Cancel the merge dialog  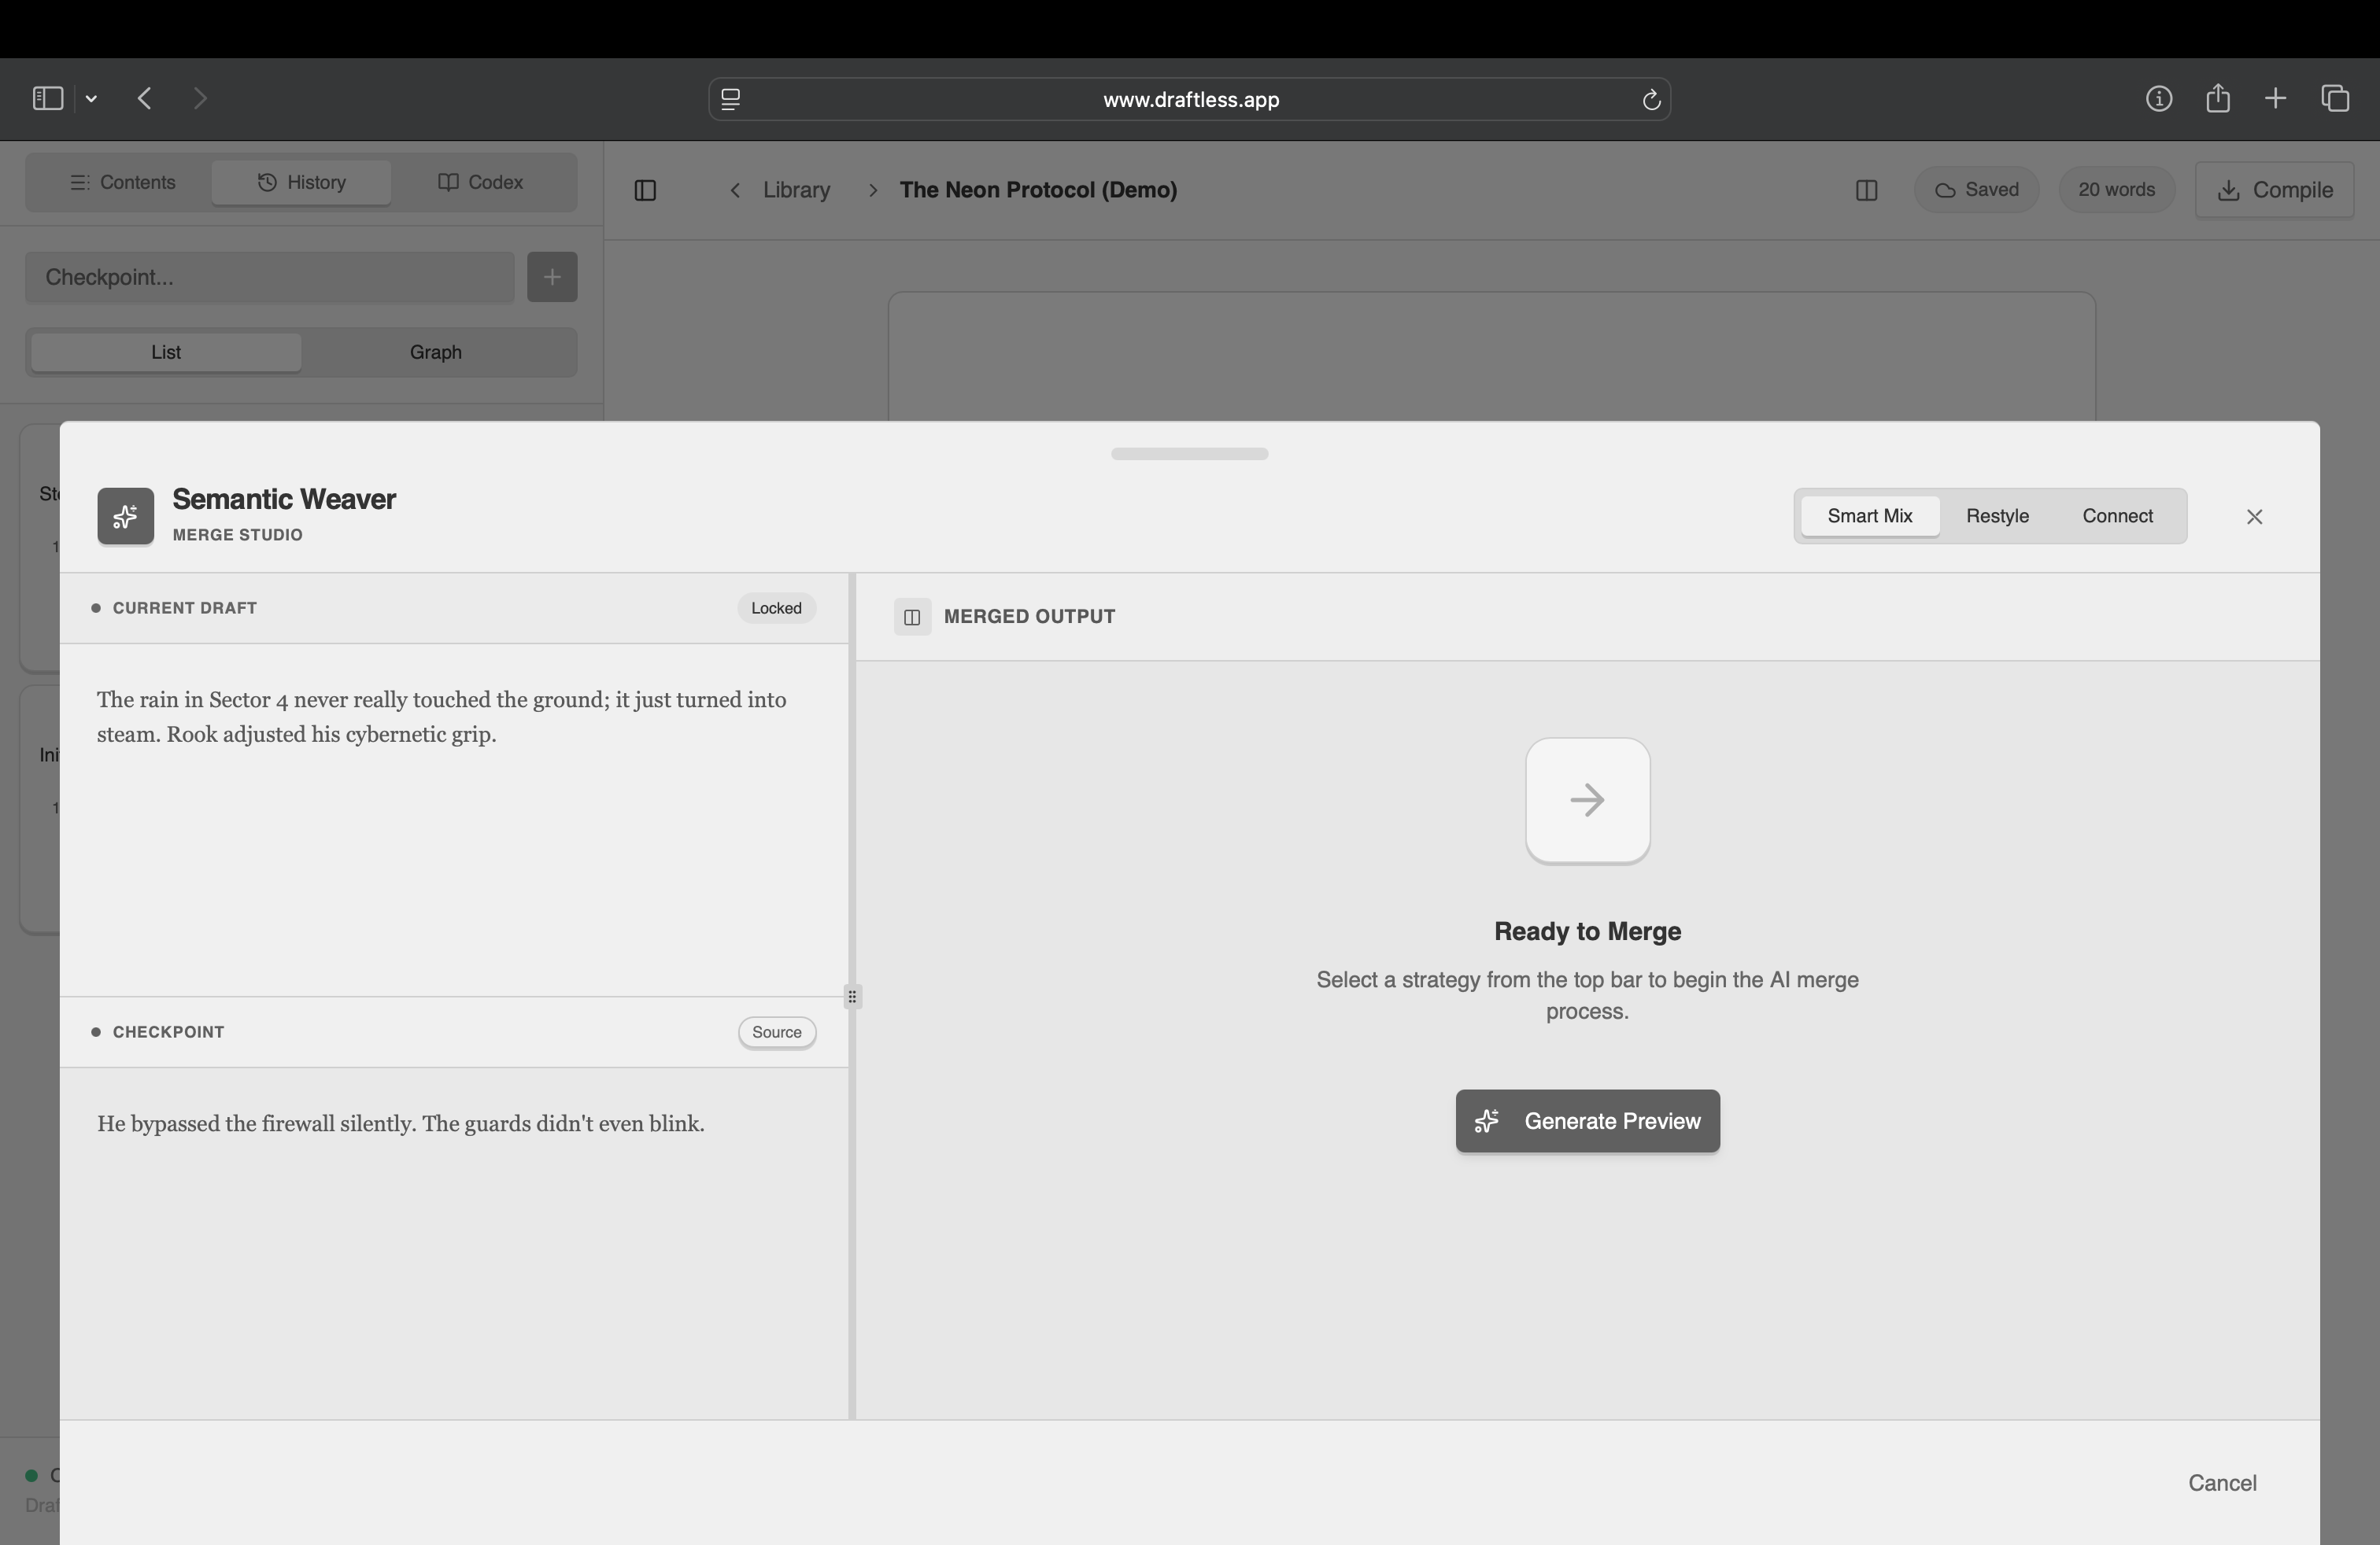(2221, 1483)
